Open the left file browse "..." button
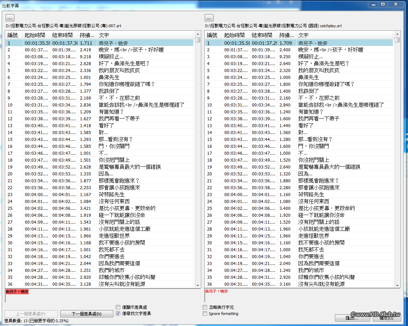The image size is (408, 326). click(x=9, y=18)
